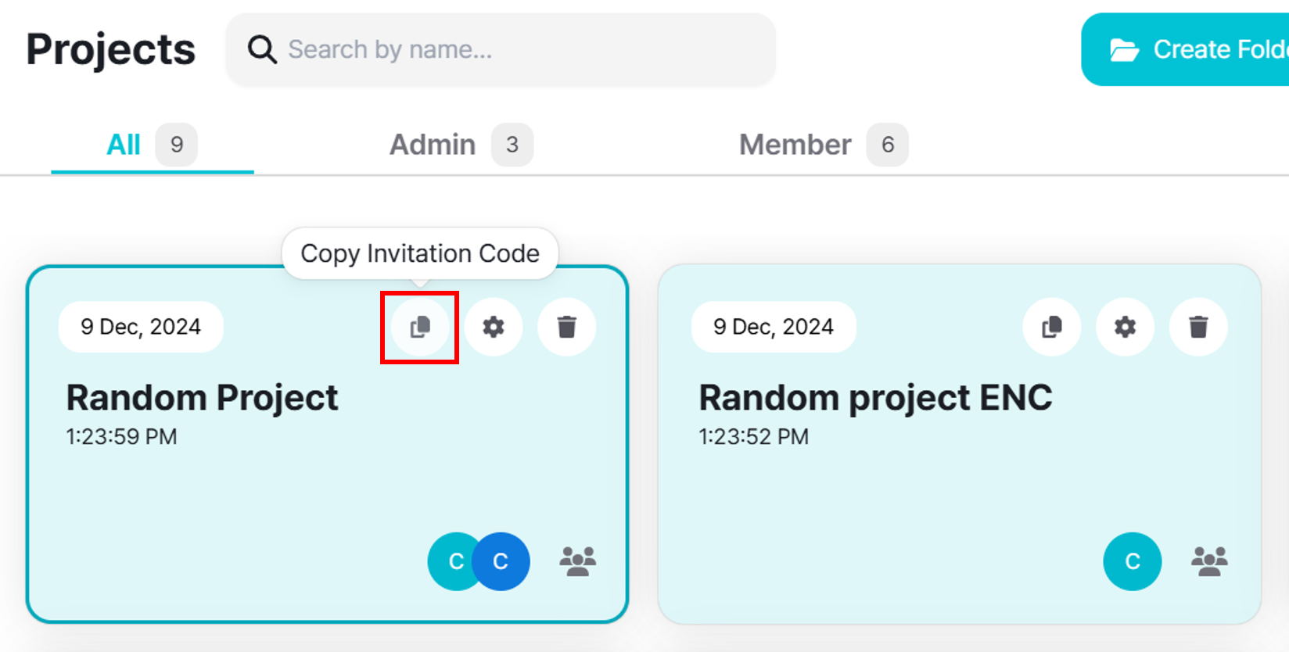Viewport: 1289px width, 652px height.
Task: Switch to the Member tab
Action: coord(795,145)
